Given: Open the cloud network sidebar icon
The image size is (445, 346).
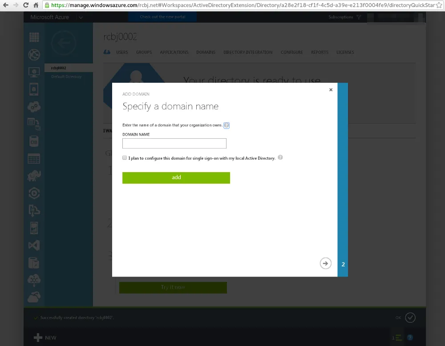Looking at the screenshot, I should pyautogui.click(x=34, y=280).
